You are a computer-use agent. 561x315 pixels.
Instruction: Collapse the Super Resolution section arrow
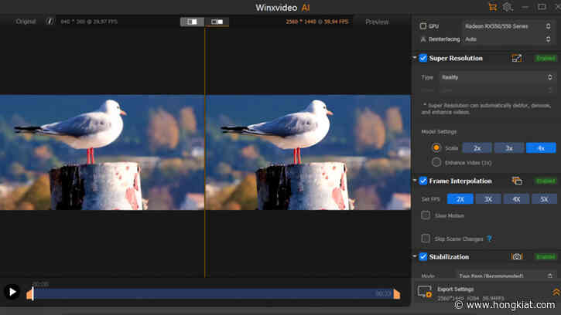pos(415,58)
